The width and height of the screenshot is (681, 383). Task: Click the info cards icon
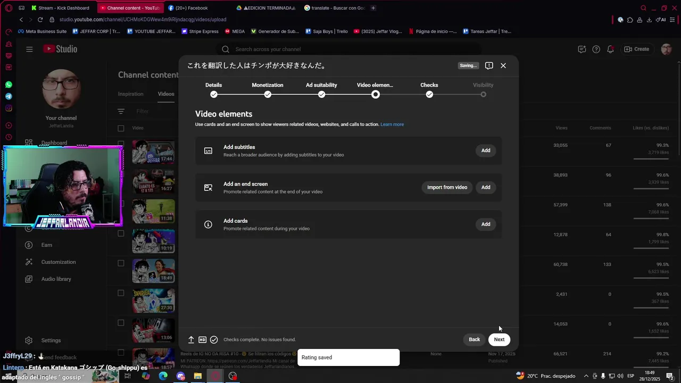[x=208, y=224]
